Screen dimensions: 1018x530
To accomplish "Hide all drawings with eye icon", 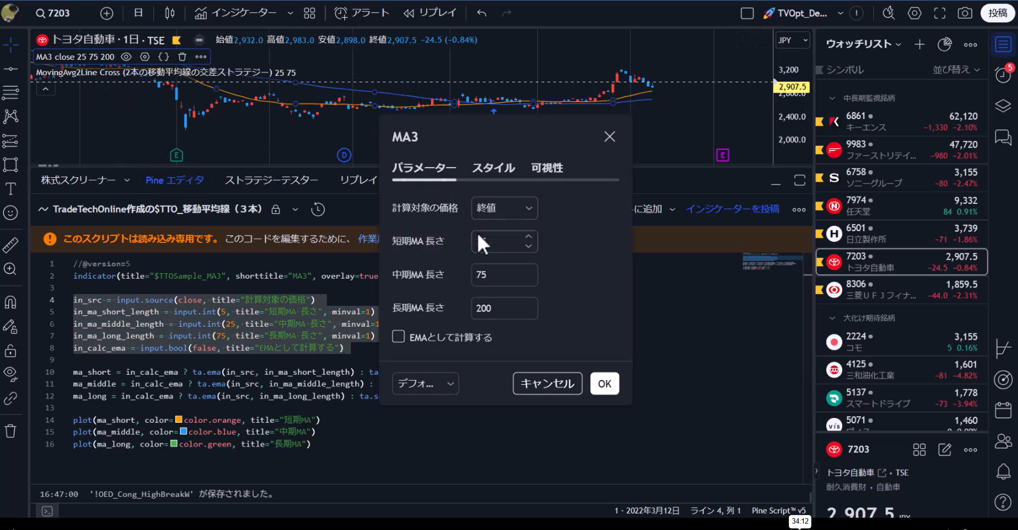I will click(x=11, y=373).
